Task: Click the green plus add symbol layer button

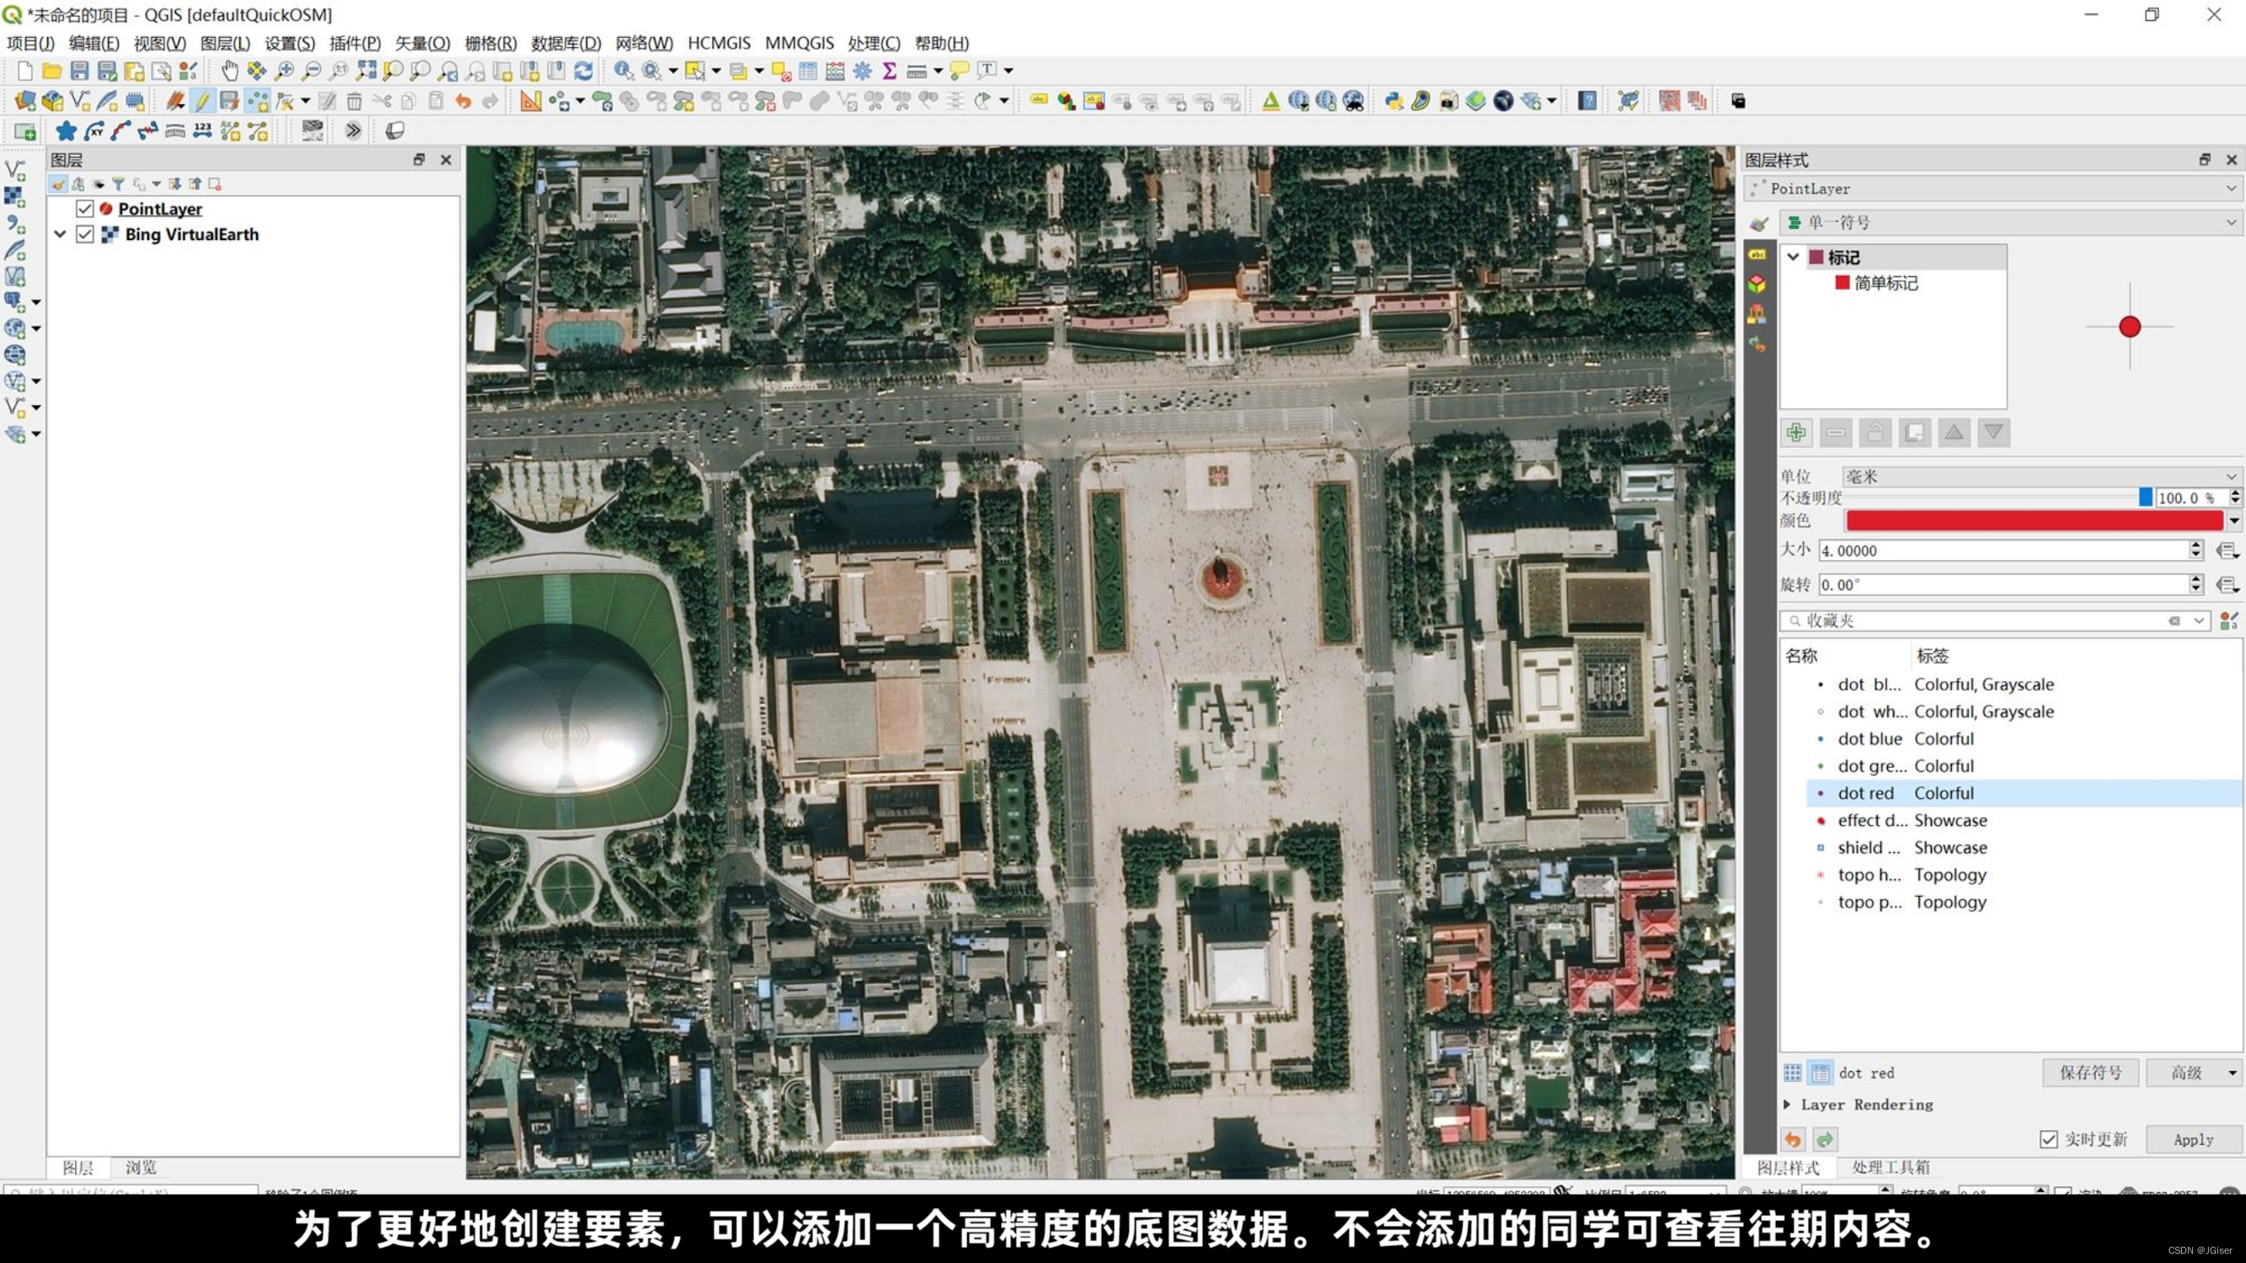Action: [1796, 432]
